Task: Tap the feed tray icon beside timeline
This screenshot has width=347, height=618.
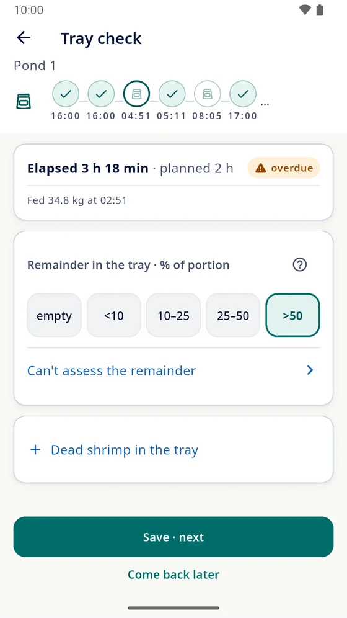Action: tap(24, 101)
